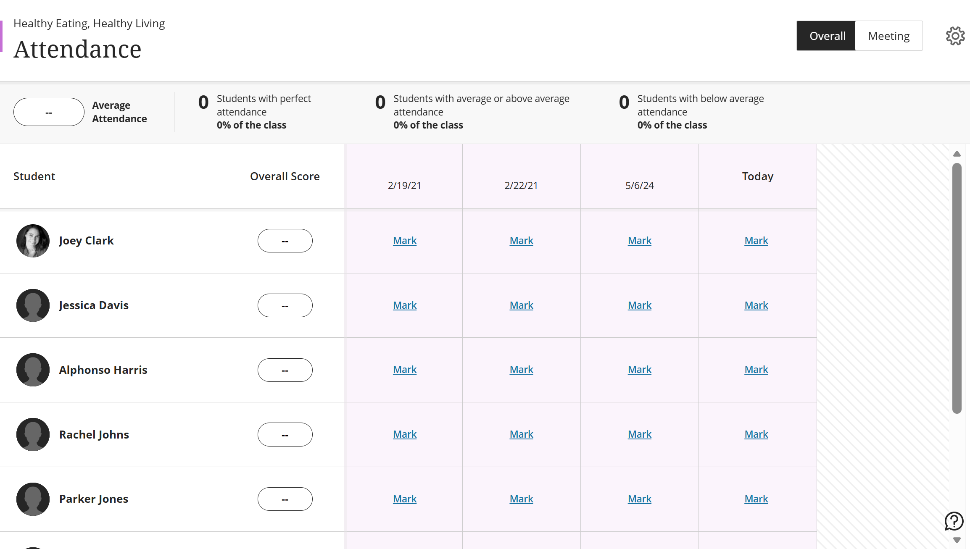Click Jessica Davis's avatar icon
Screen dimensions: 970x549
point(33,305)
